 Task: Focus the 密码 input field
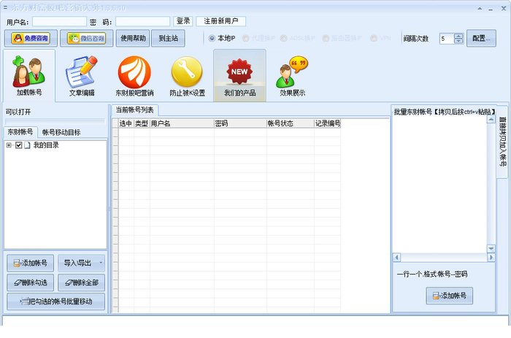click(143, 21)
